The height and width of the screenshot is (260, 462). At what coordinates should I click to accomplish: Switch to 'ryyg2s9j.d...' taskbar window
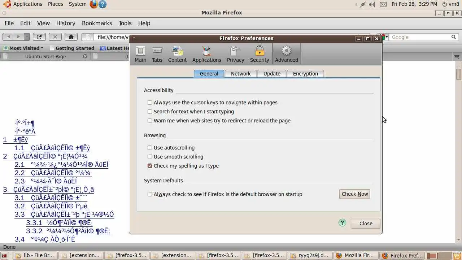pyautogui.click(x=310, y=255)
